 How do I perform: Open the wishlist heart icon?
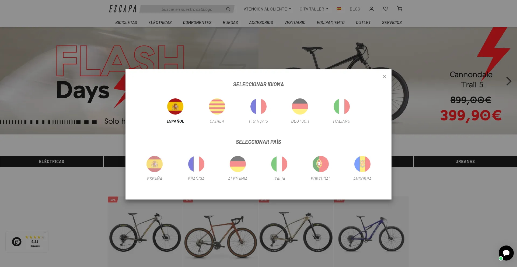pos(386,9)
